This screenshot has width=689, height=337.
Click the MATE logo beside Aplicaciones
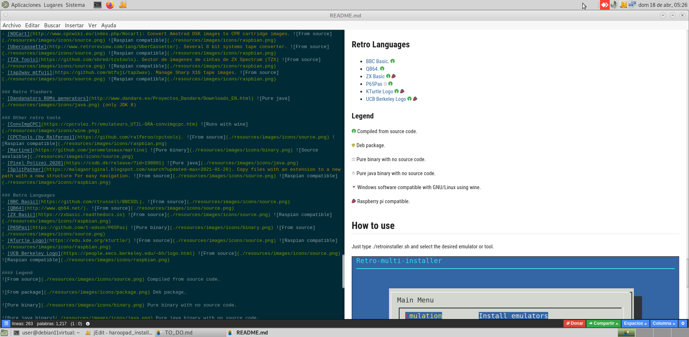[x=5, y=5]
